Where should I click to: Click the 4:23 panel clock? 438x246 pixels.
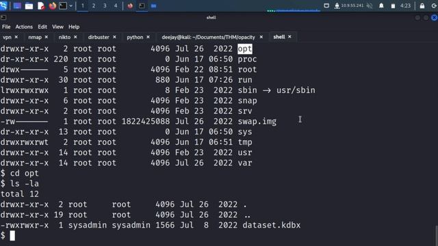point(405,5)
